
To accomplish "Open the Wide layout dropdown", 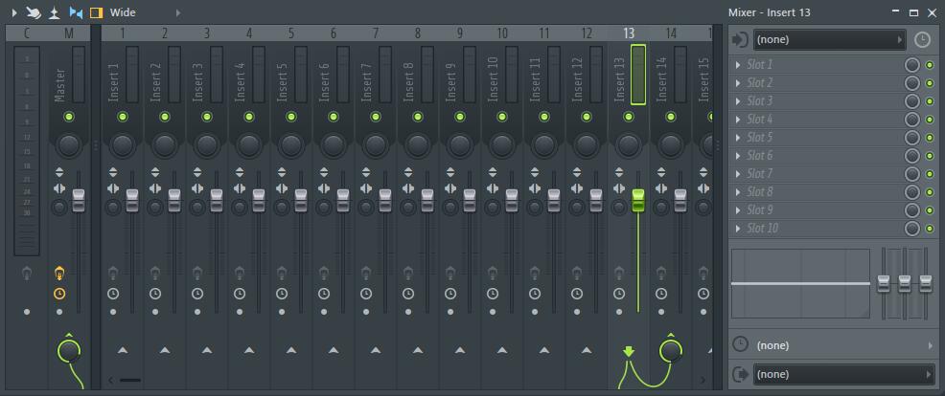I will click(x=123, y=12).
